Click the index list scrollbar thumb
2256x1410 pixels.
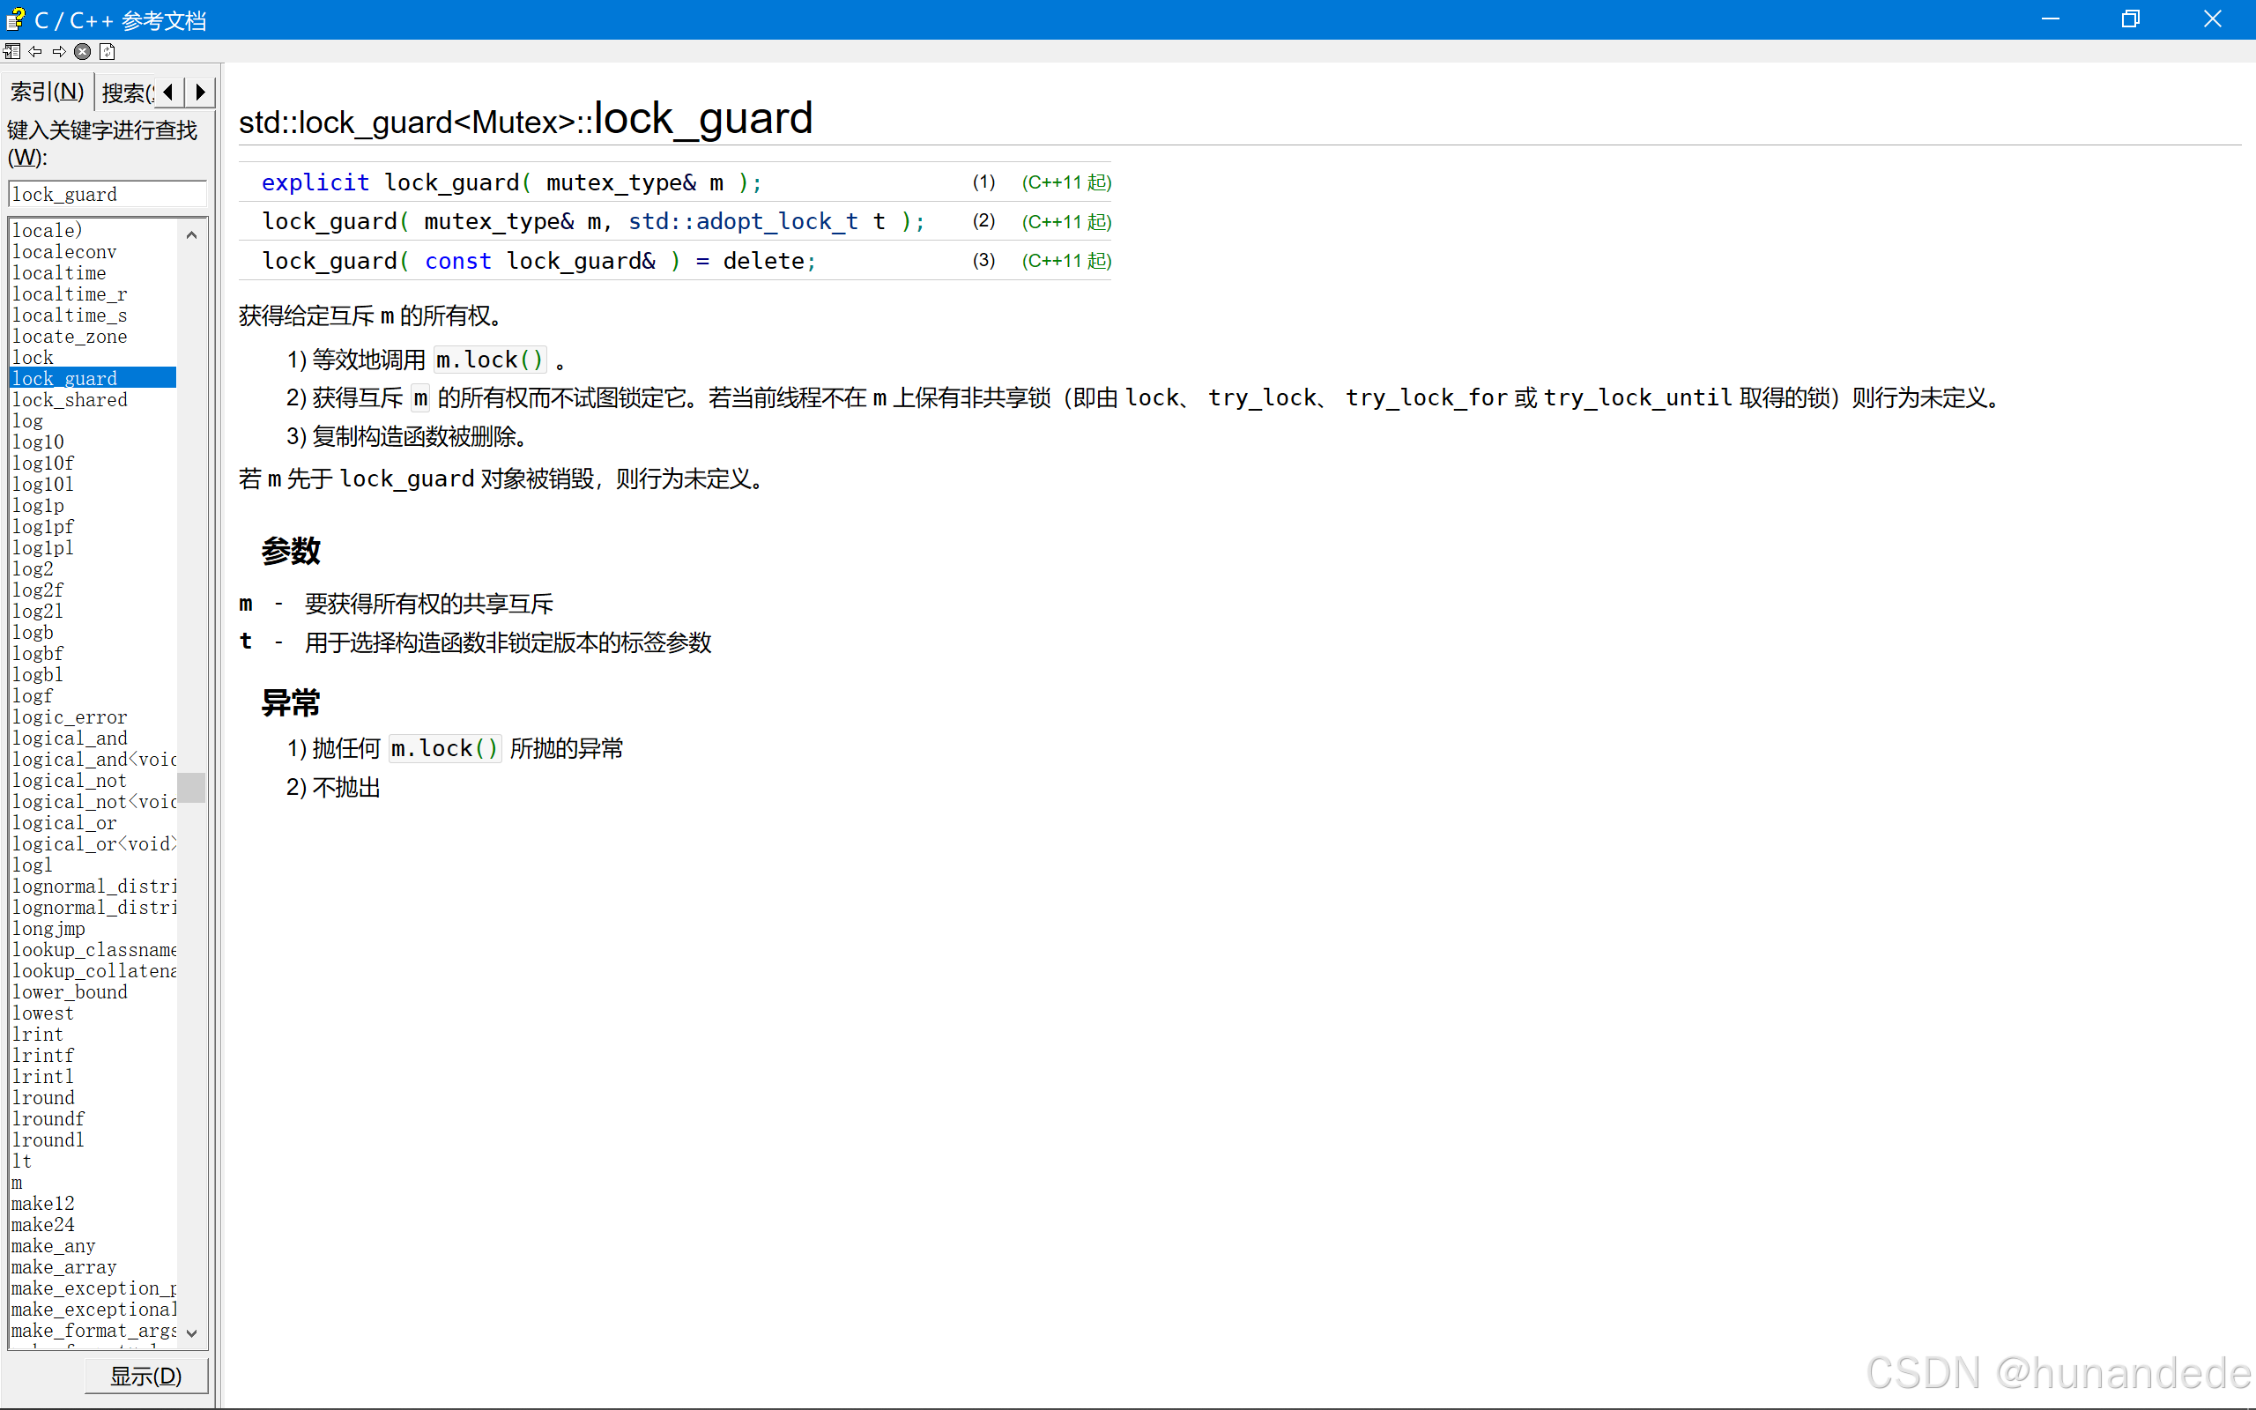(x=191, y=787)
